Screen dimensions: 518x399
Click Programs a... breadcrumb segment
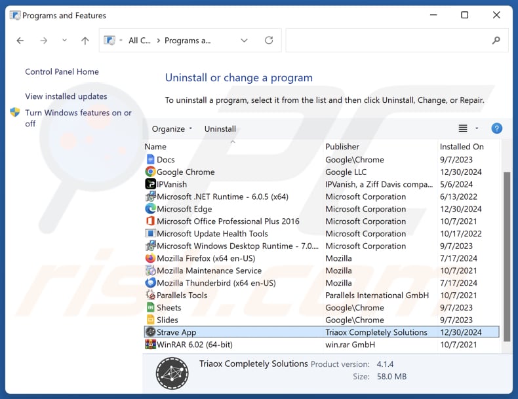click(188, 40)
